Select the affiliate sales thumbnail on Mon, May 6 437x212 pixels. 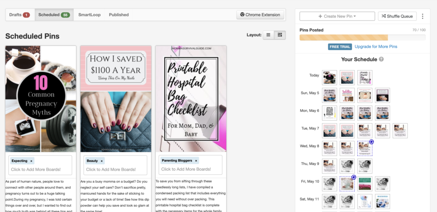point(329,113)
